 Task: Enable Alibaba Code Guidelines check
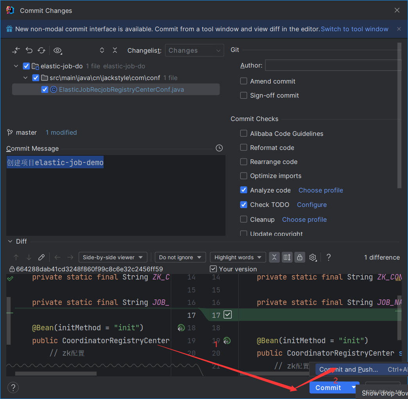[243, 134]
